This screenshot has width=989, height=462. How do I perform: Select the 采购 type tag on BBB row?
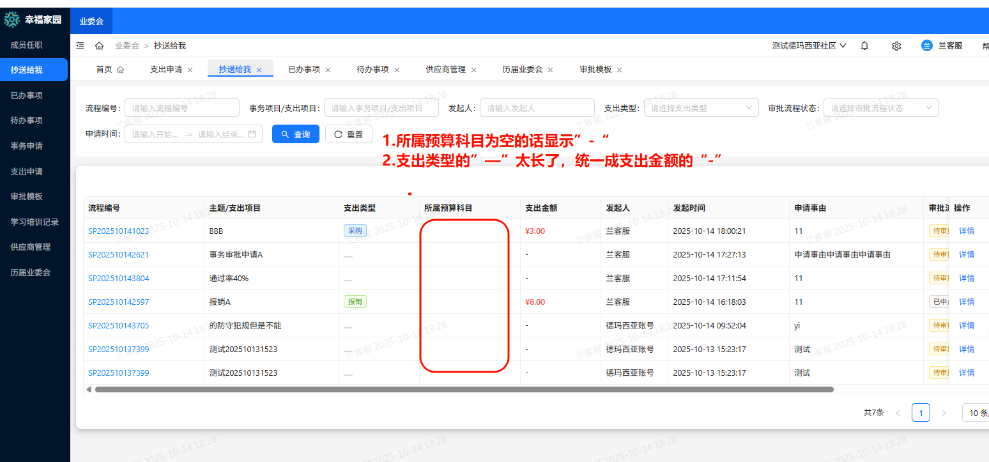coord(355,231)
